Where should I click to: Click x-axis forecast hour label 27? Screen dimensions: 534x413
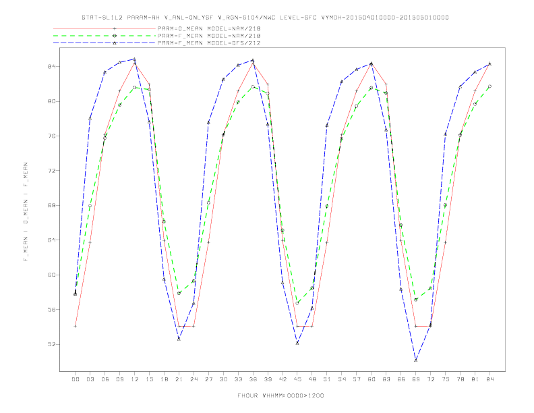click(x=208, y=379)
